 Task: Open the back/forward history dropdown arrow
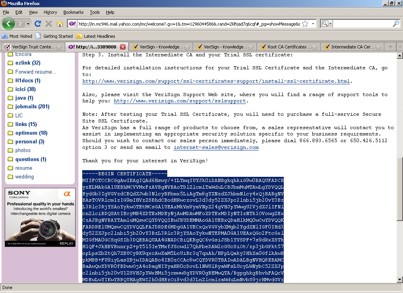coord(28,24)
